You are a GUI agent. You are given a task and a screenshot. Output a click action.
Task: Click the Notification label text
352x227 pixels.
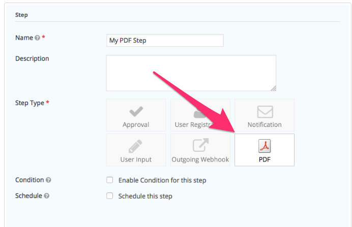pyautogui.click(x=265, y=124)
